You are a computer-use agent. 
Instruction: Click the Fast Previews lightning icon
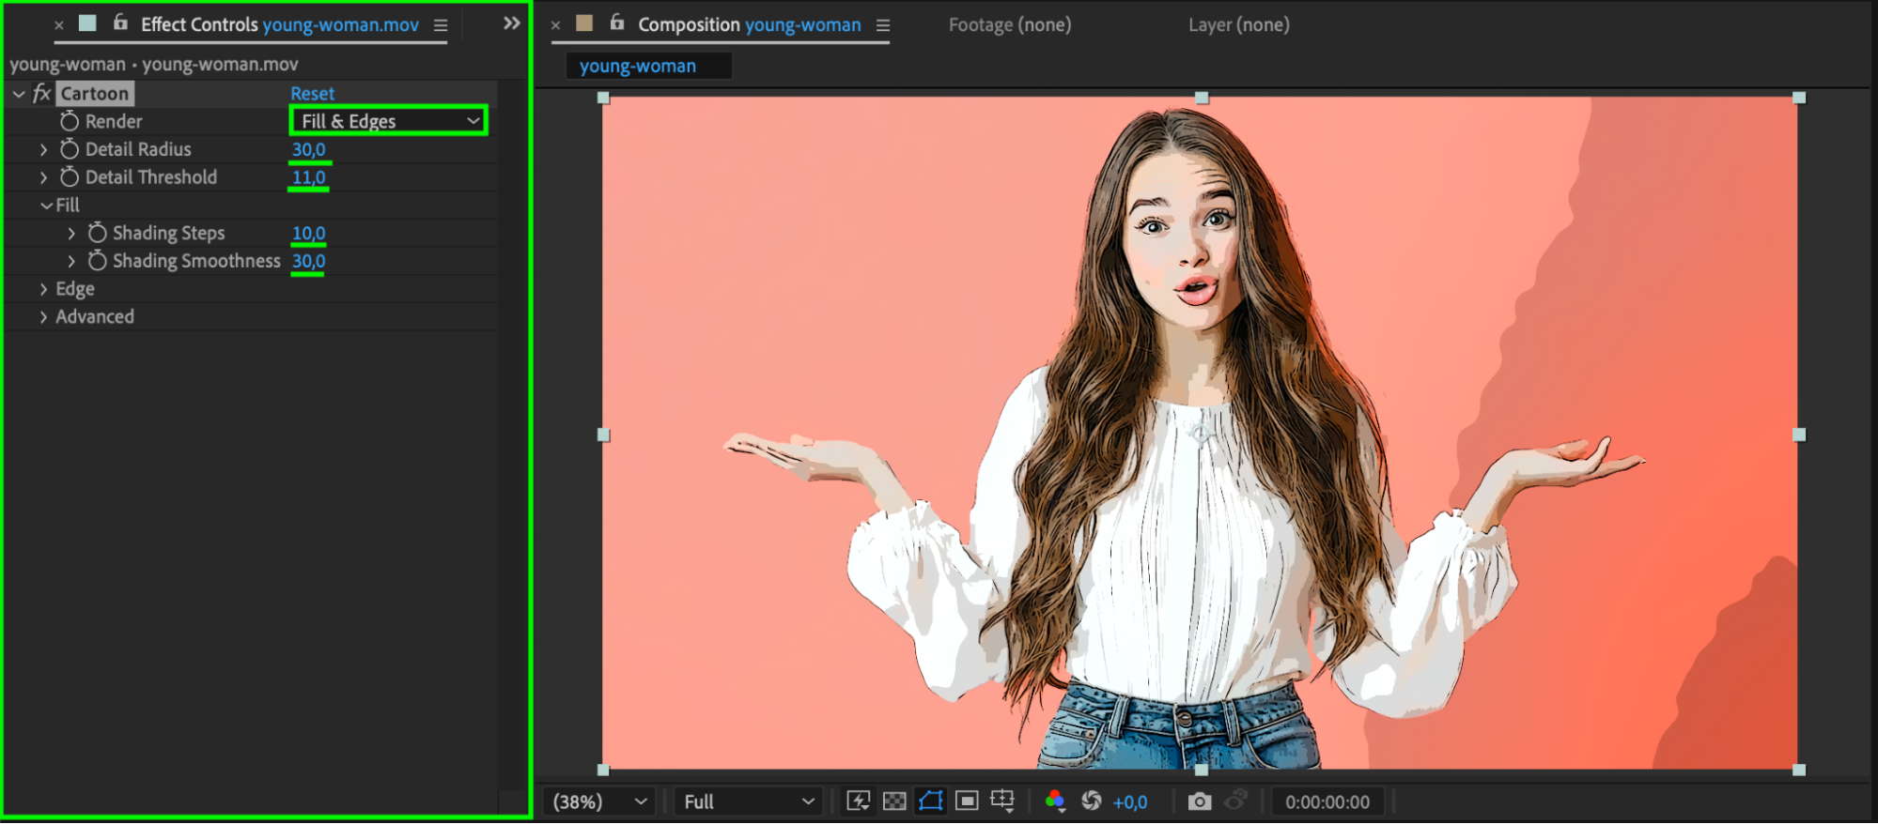(x=858, y=801)
